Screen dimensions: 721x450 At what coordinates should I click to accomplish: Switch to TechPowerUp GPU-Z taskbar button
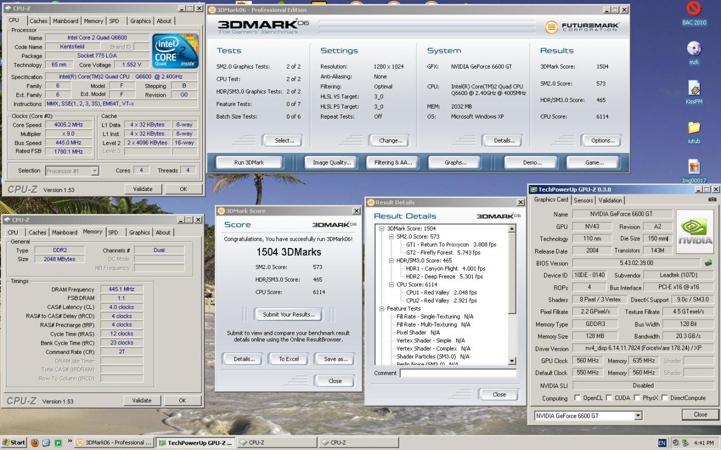[x=196, y=442]
